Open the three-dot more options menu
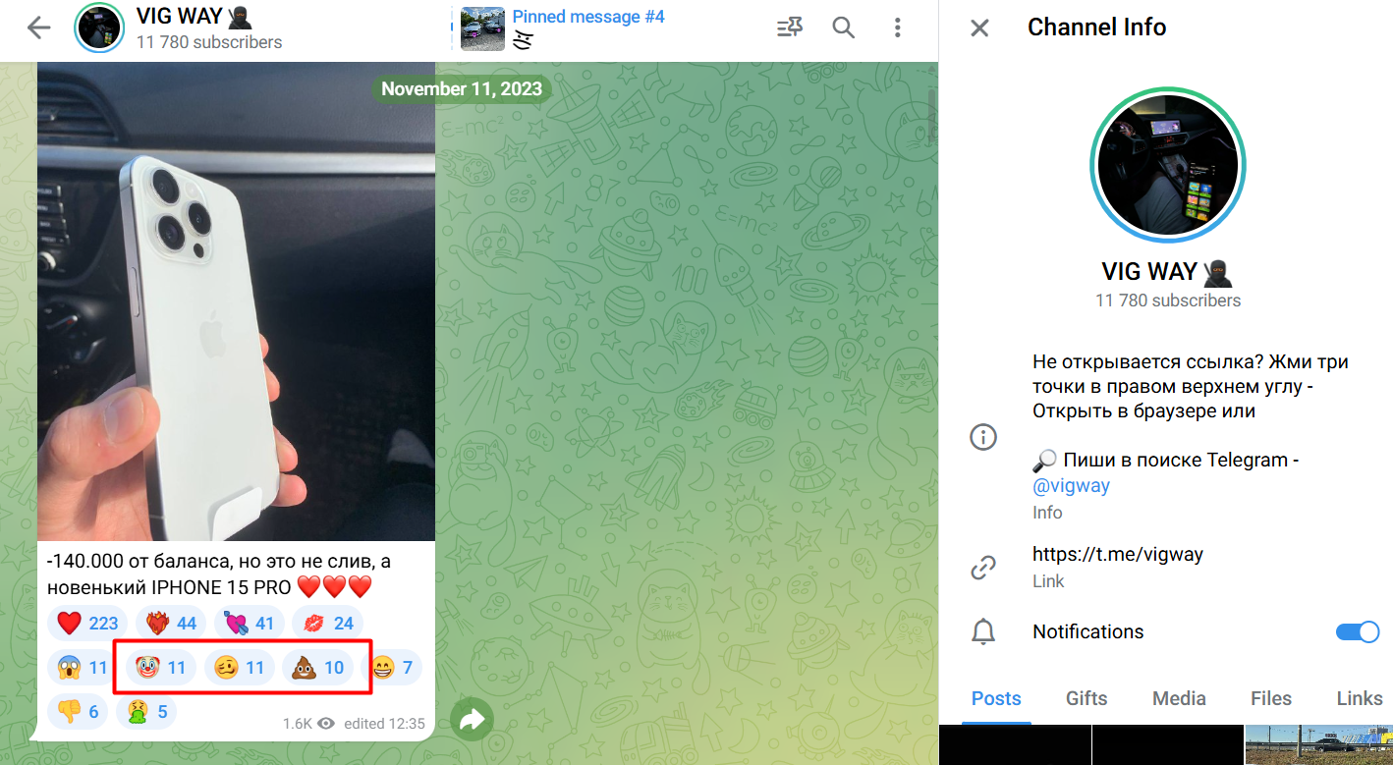1393x765 pixels. 897,28
